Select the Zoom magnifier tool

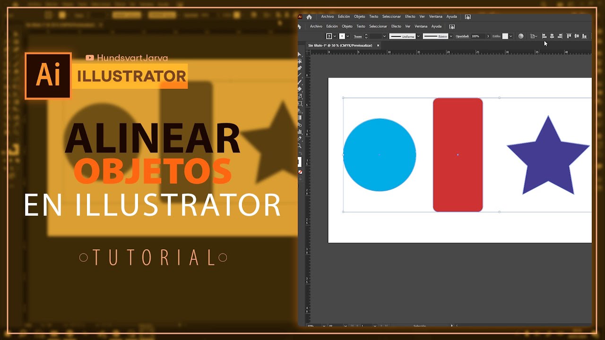pos(300,145)
